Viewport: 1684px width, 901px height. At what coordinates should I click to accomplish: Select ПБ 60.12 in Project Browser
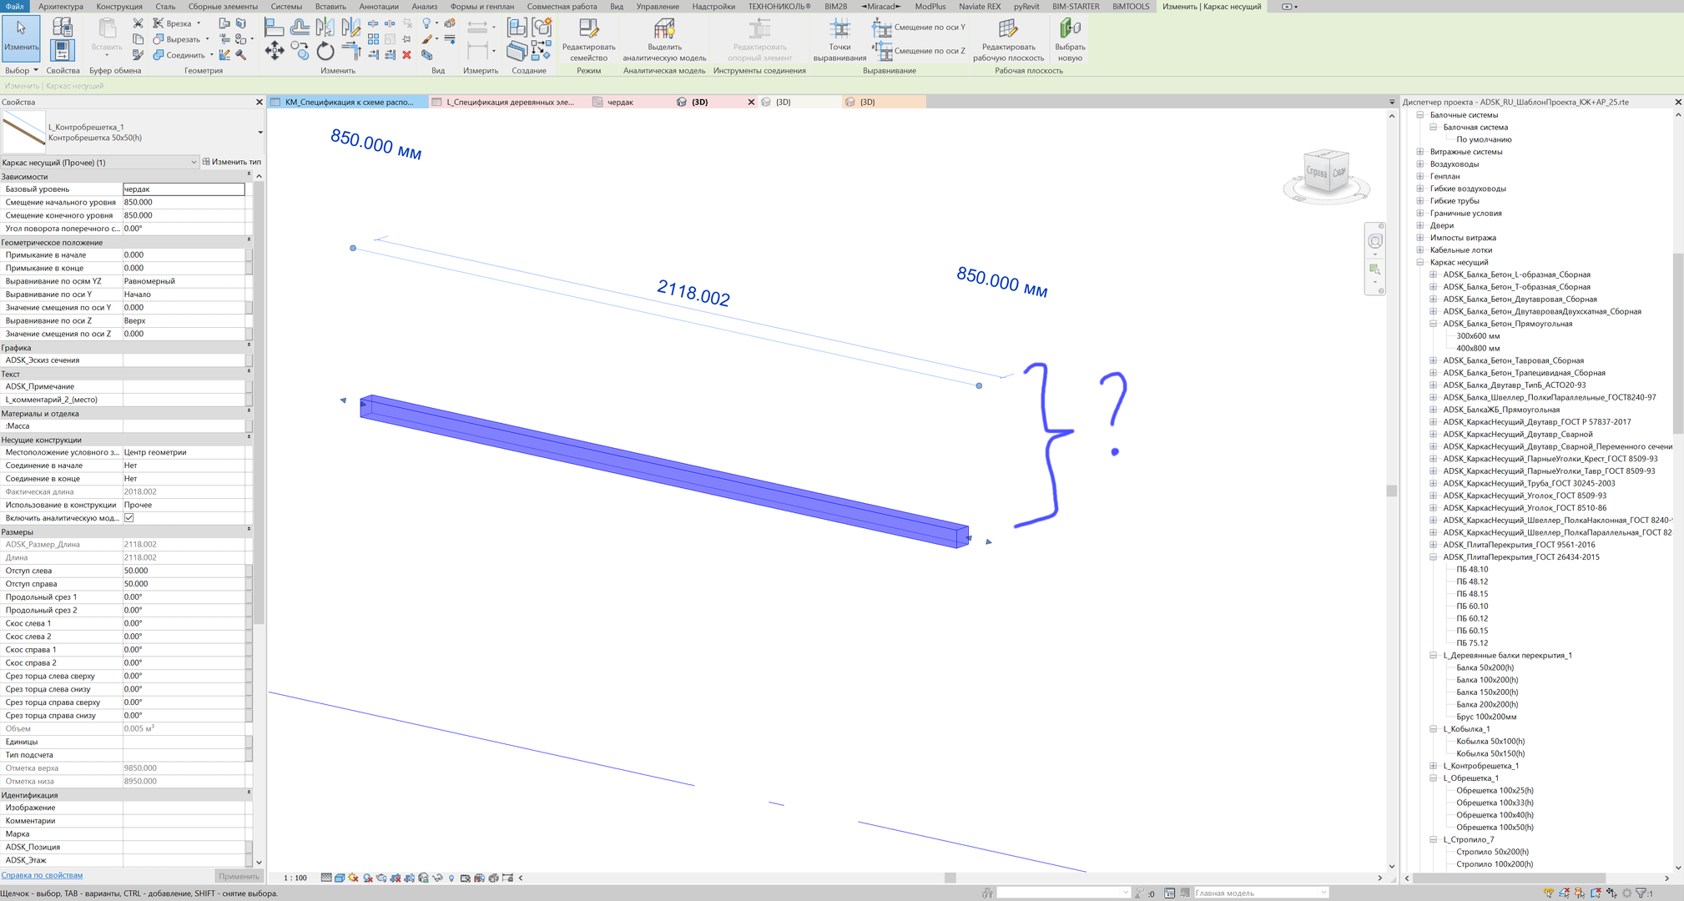coord(1472,618)
